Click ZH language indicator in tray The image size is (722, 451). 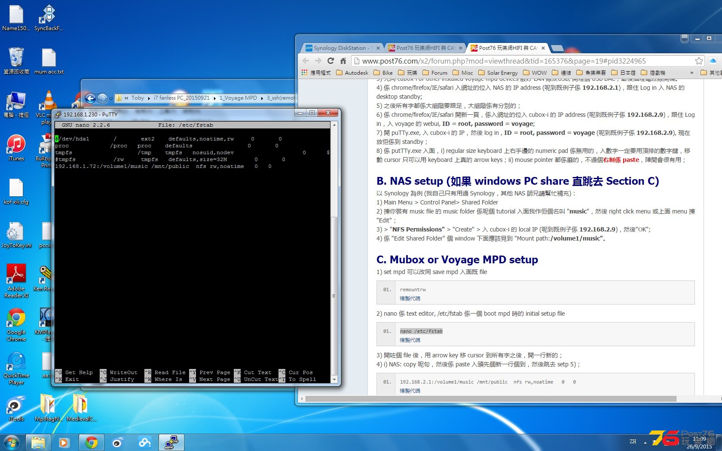[x=633, y=442]
